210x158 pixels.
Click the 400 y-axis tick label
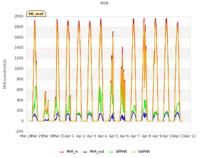pyautogui.click(x=20, y=100)
